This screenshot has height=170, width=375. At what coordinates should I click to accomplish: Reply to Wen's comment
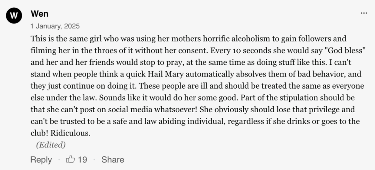pyautogui.click(x=41, y=160)
